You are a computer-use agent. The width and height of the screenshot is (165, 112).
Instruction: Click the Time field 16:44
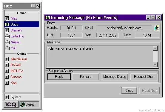pyautogui.click(x=147, y=35)
